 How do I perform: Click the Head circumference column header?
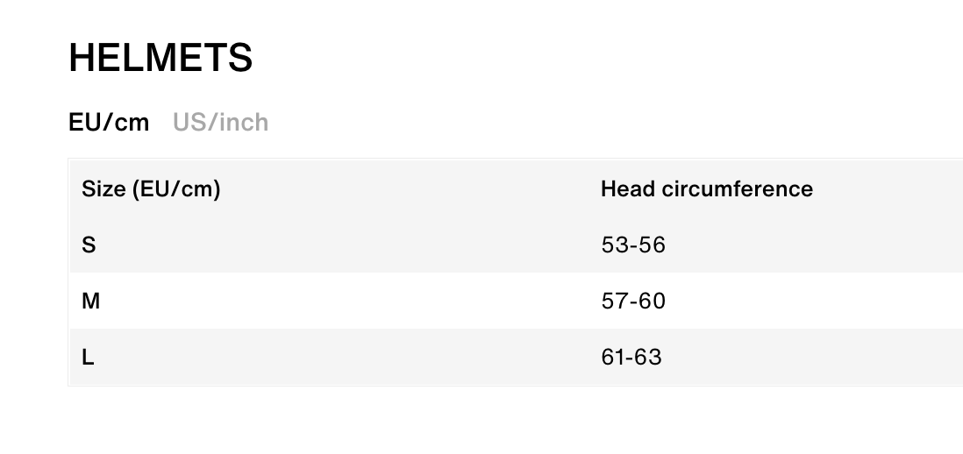[x=706, y=188]
